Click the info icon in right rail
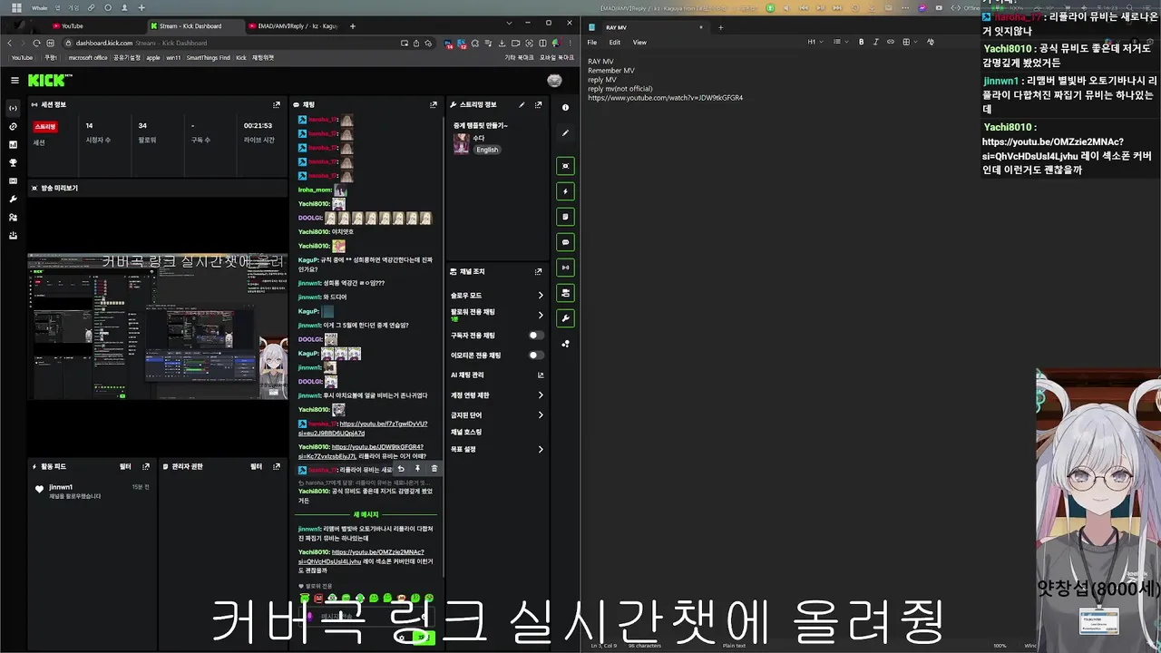The height and width of the screenshot is (653, 1161). point(565,107)
